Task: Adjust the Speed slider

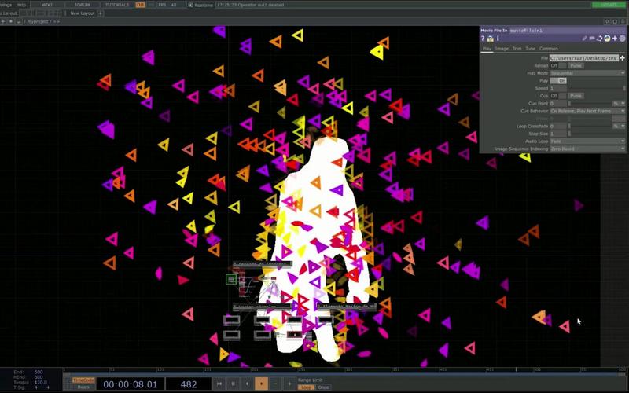Action: point(597,88)
